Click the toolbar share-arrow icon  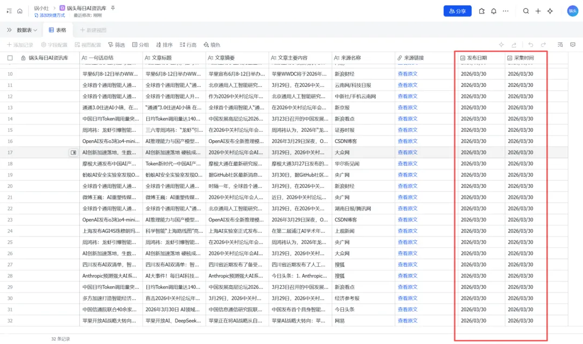tap(514, 45)
